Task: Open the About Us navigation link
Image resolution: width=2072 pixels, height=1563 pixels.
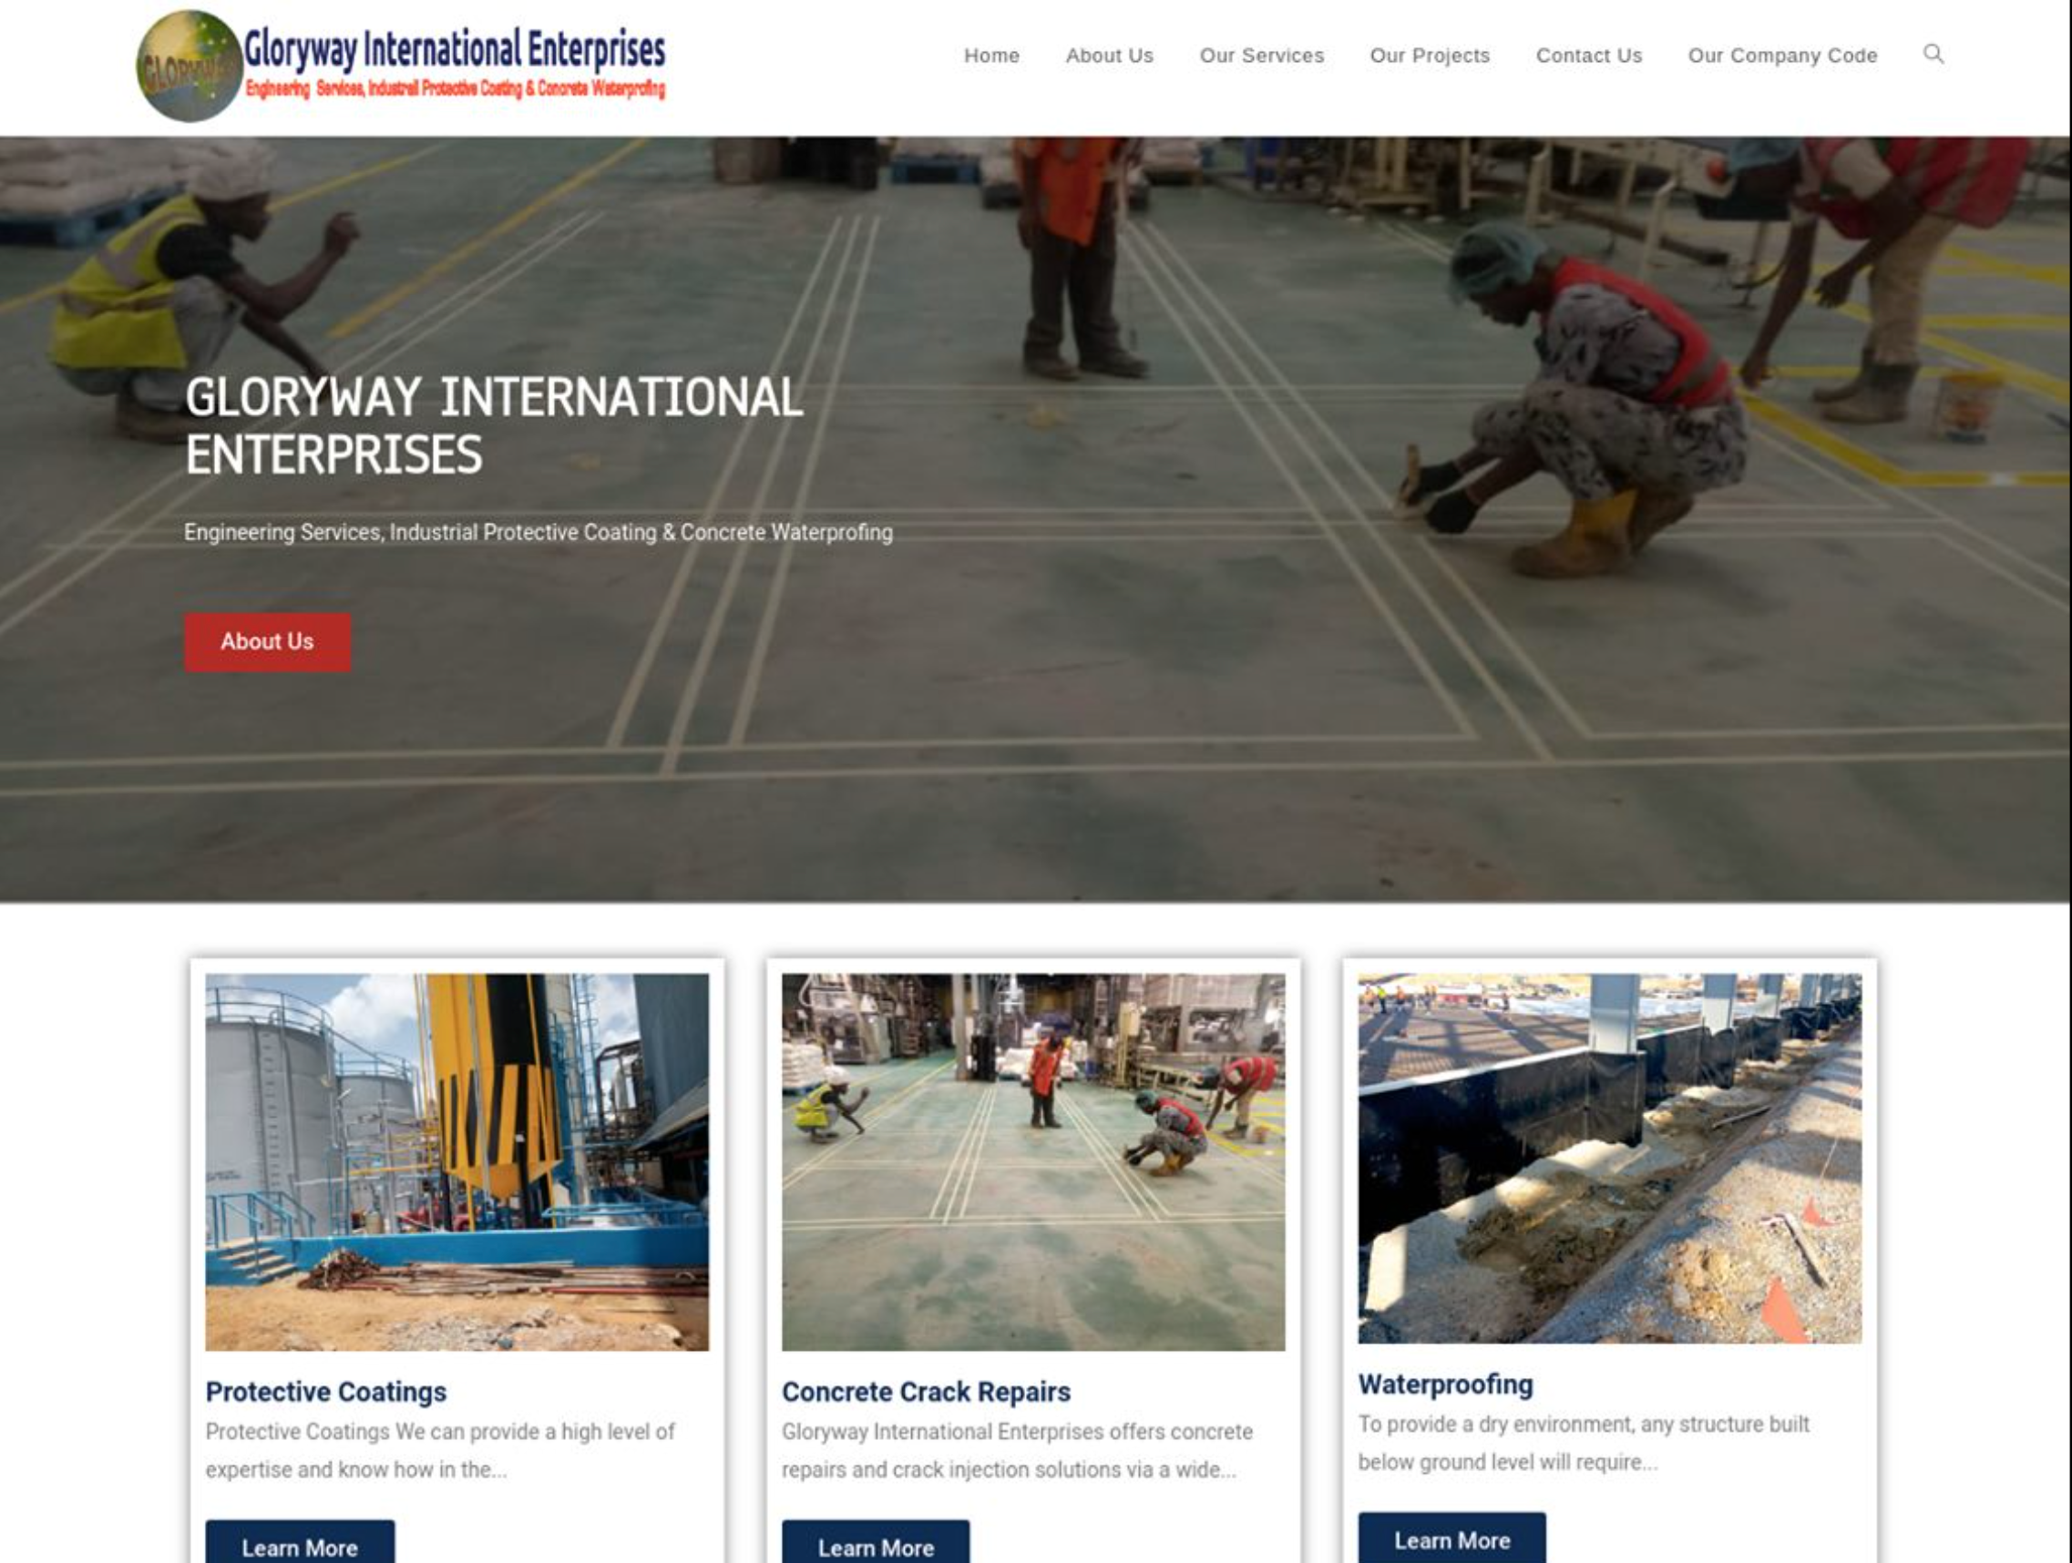Action: pos(1109,56)
